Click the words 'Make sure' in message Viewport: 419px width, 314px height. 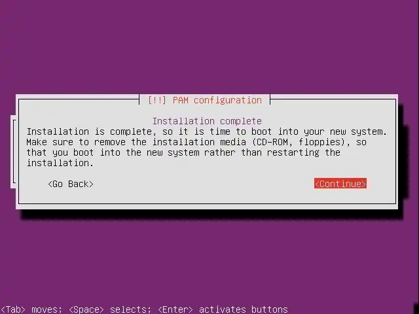pyautogui.click(x=50, y=142)
